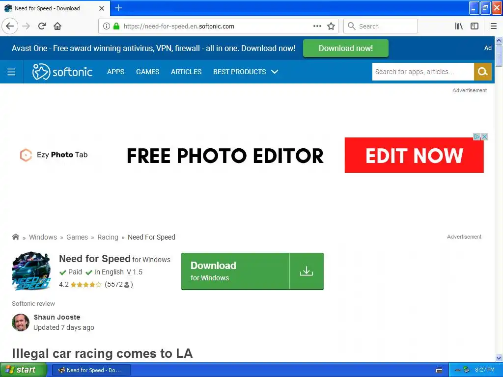Click the star rating for Need for Speed
The image size is (503, 377).
(85, 284)
